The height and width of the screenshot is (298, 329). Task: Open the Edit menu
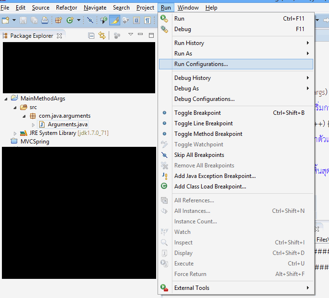pos(21,8)
